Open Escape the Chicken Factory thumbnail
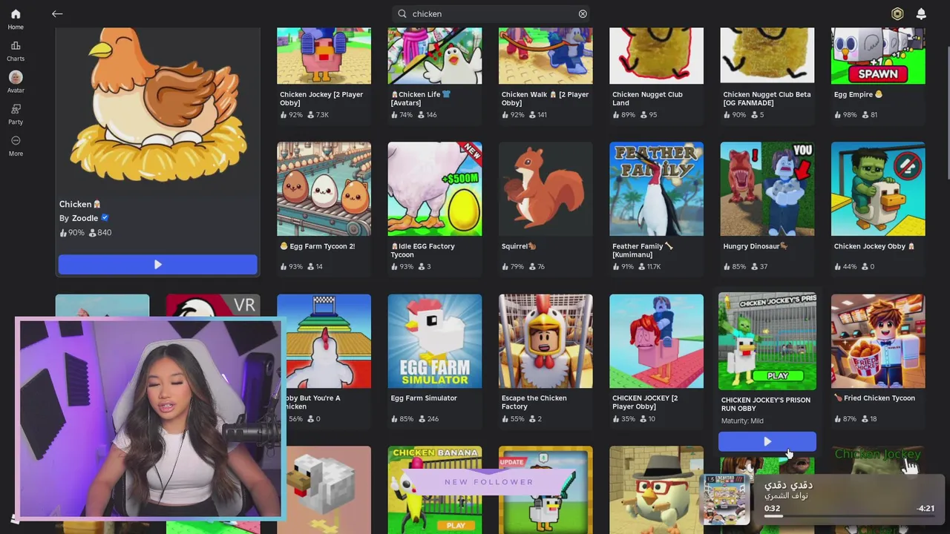This screenshot has height=534, width=950. tap(546, 341)
